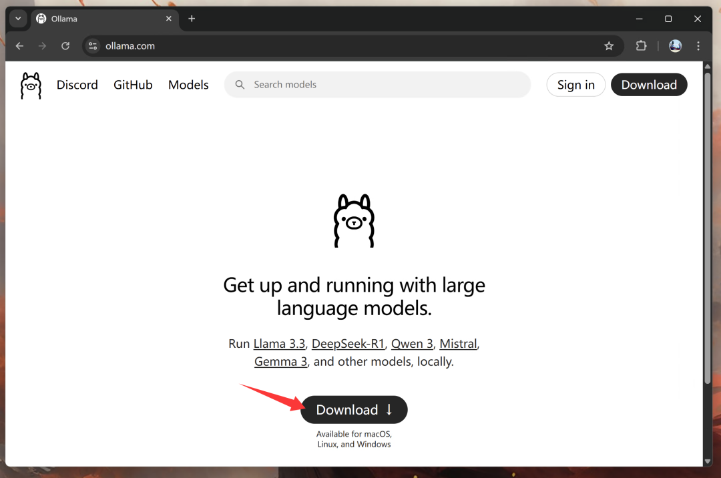This screenshot has height=478, width=721.
Task: Click the Sign in button
Action: 575,85
